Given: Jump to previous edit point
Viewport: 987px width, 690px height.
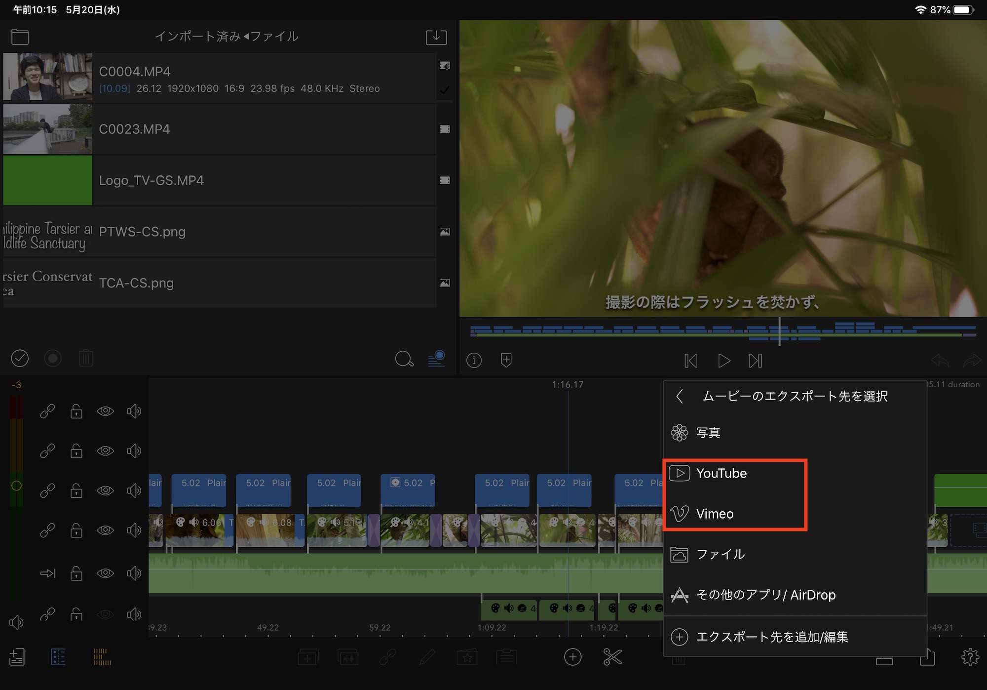Looking at the screenshot, I should (x=691, y=361).
